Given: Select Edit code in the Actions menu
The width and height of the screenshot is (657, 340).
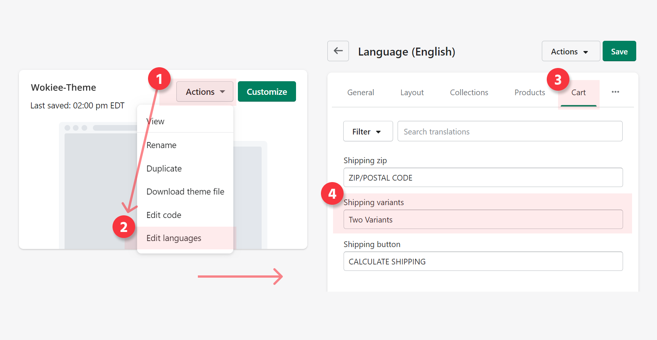Looking at the screenshot, I should (164, 215).
